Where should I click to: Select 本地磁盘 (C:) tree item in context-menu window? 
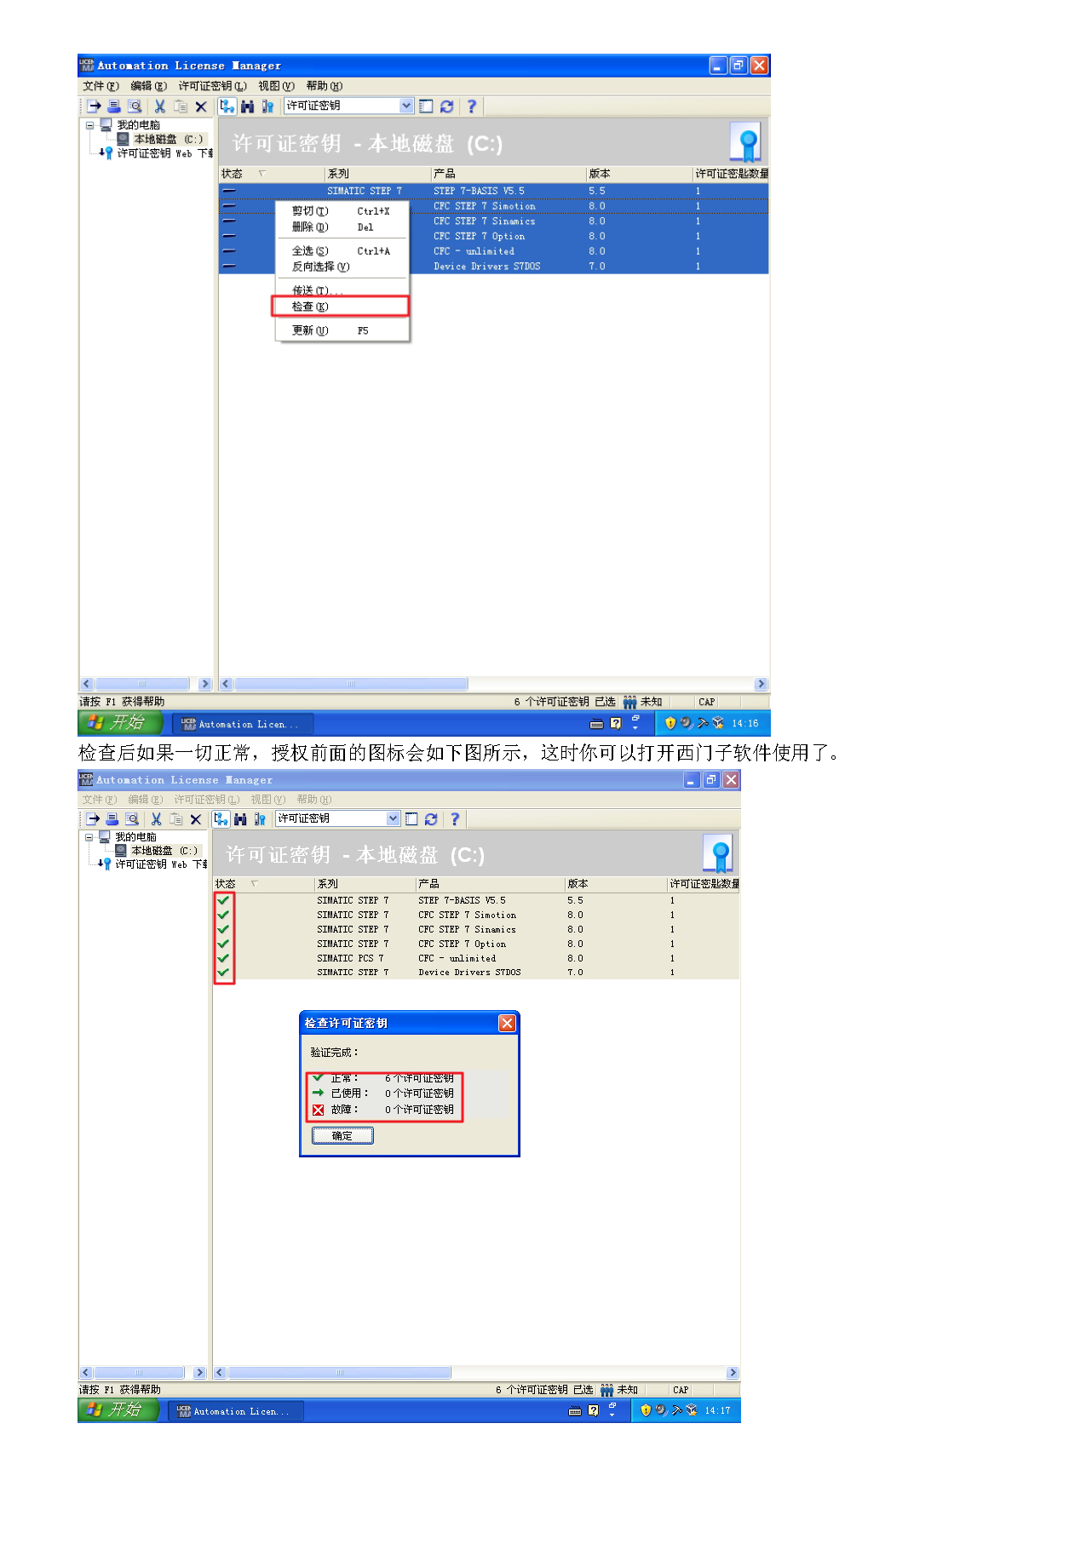click(x=162, y=139)
